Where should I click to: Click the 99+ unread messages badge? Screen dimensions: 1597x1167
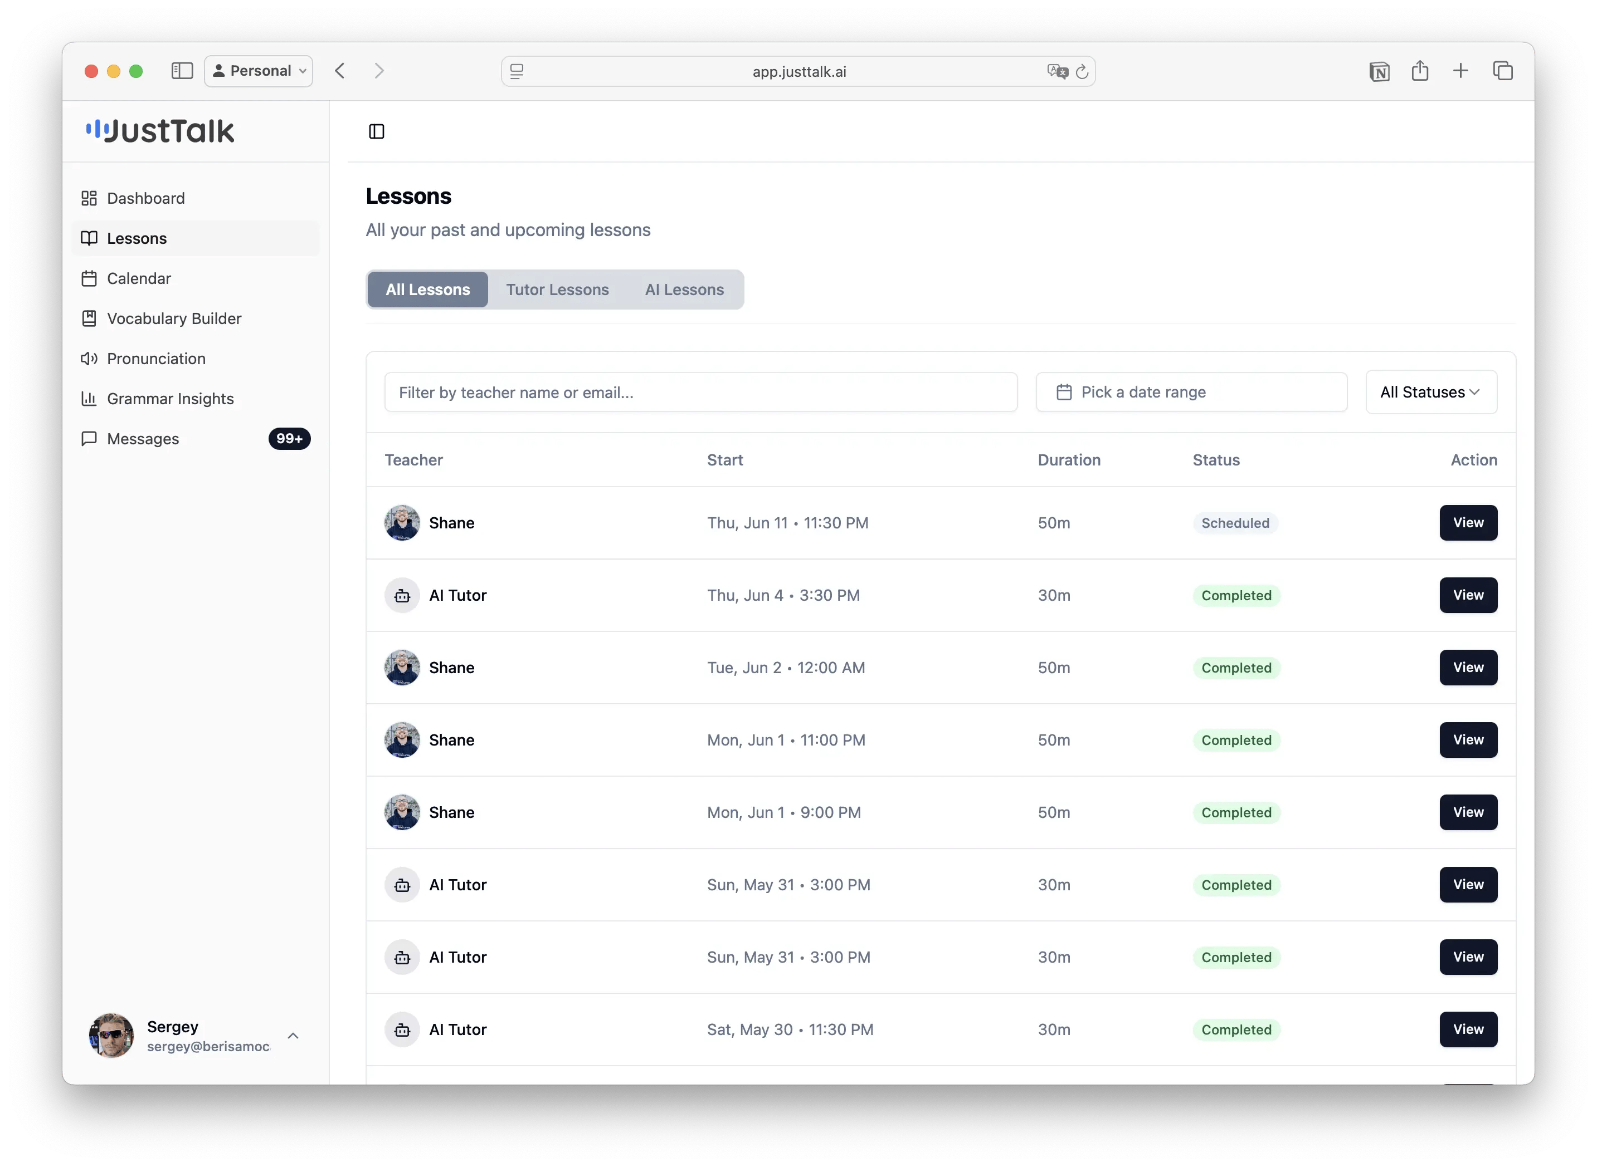tap(289, 439)
